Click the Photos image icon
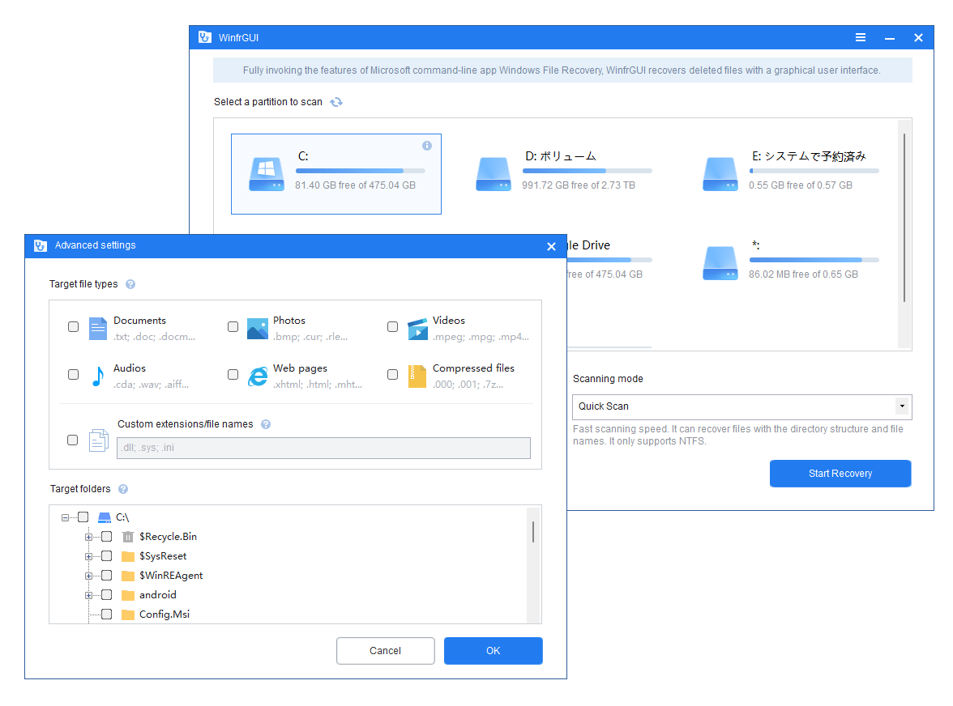 tap(258, 327)
